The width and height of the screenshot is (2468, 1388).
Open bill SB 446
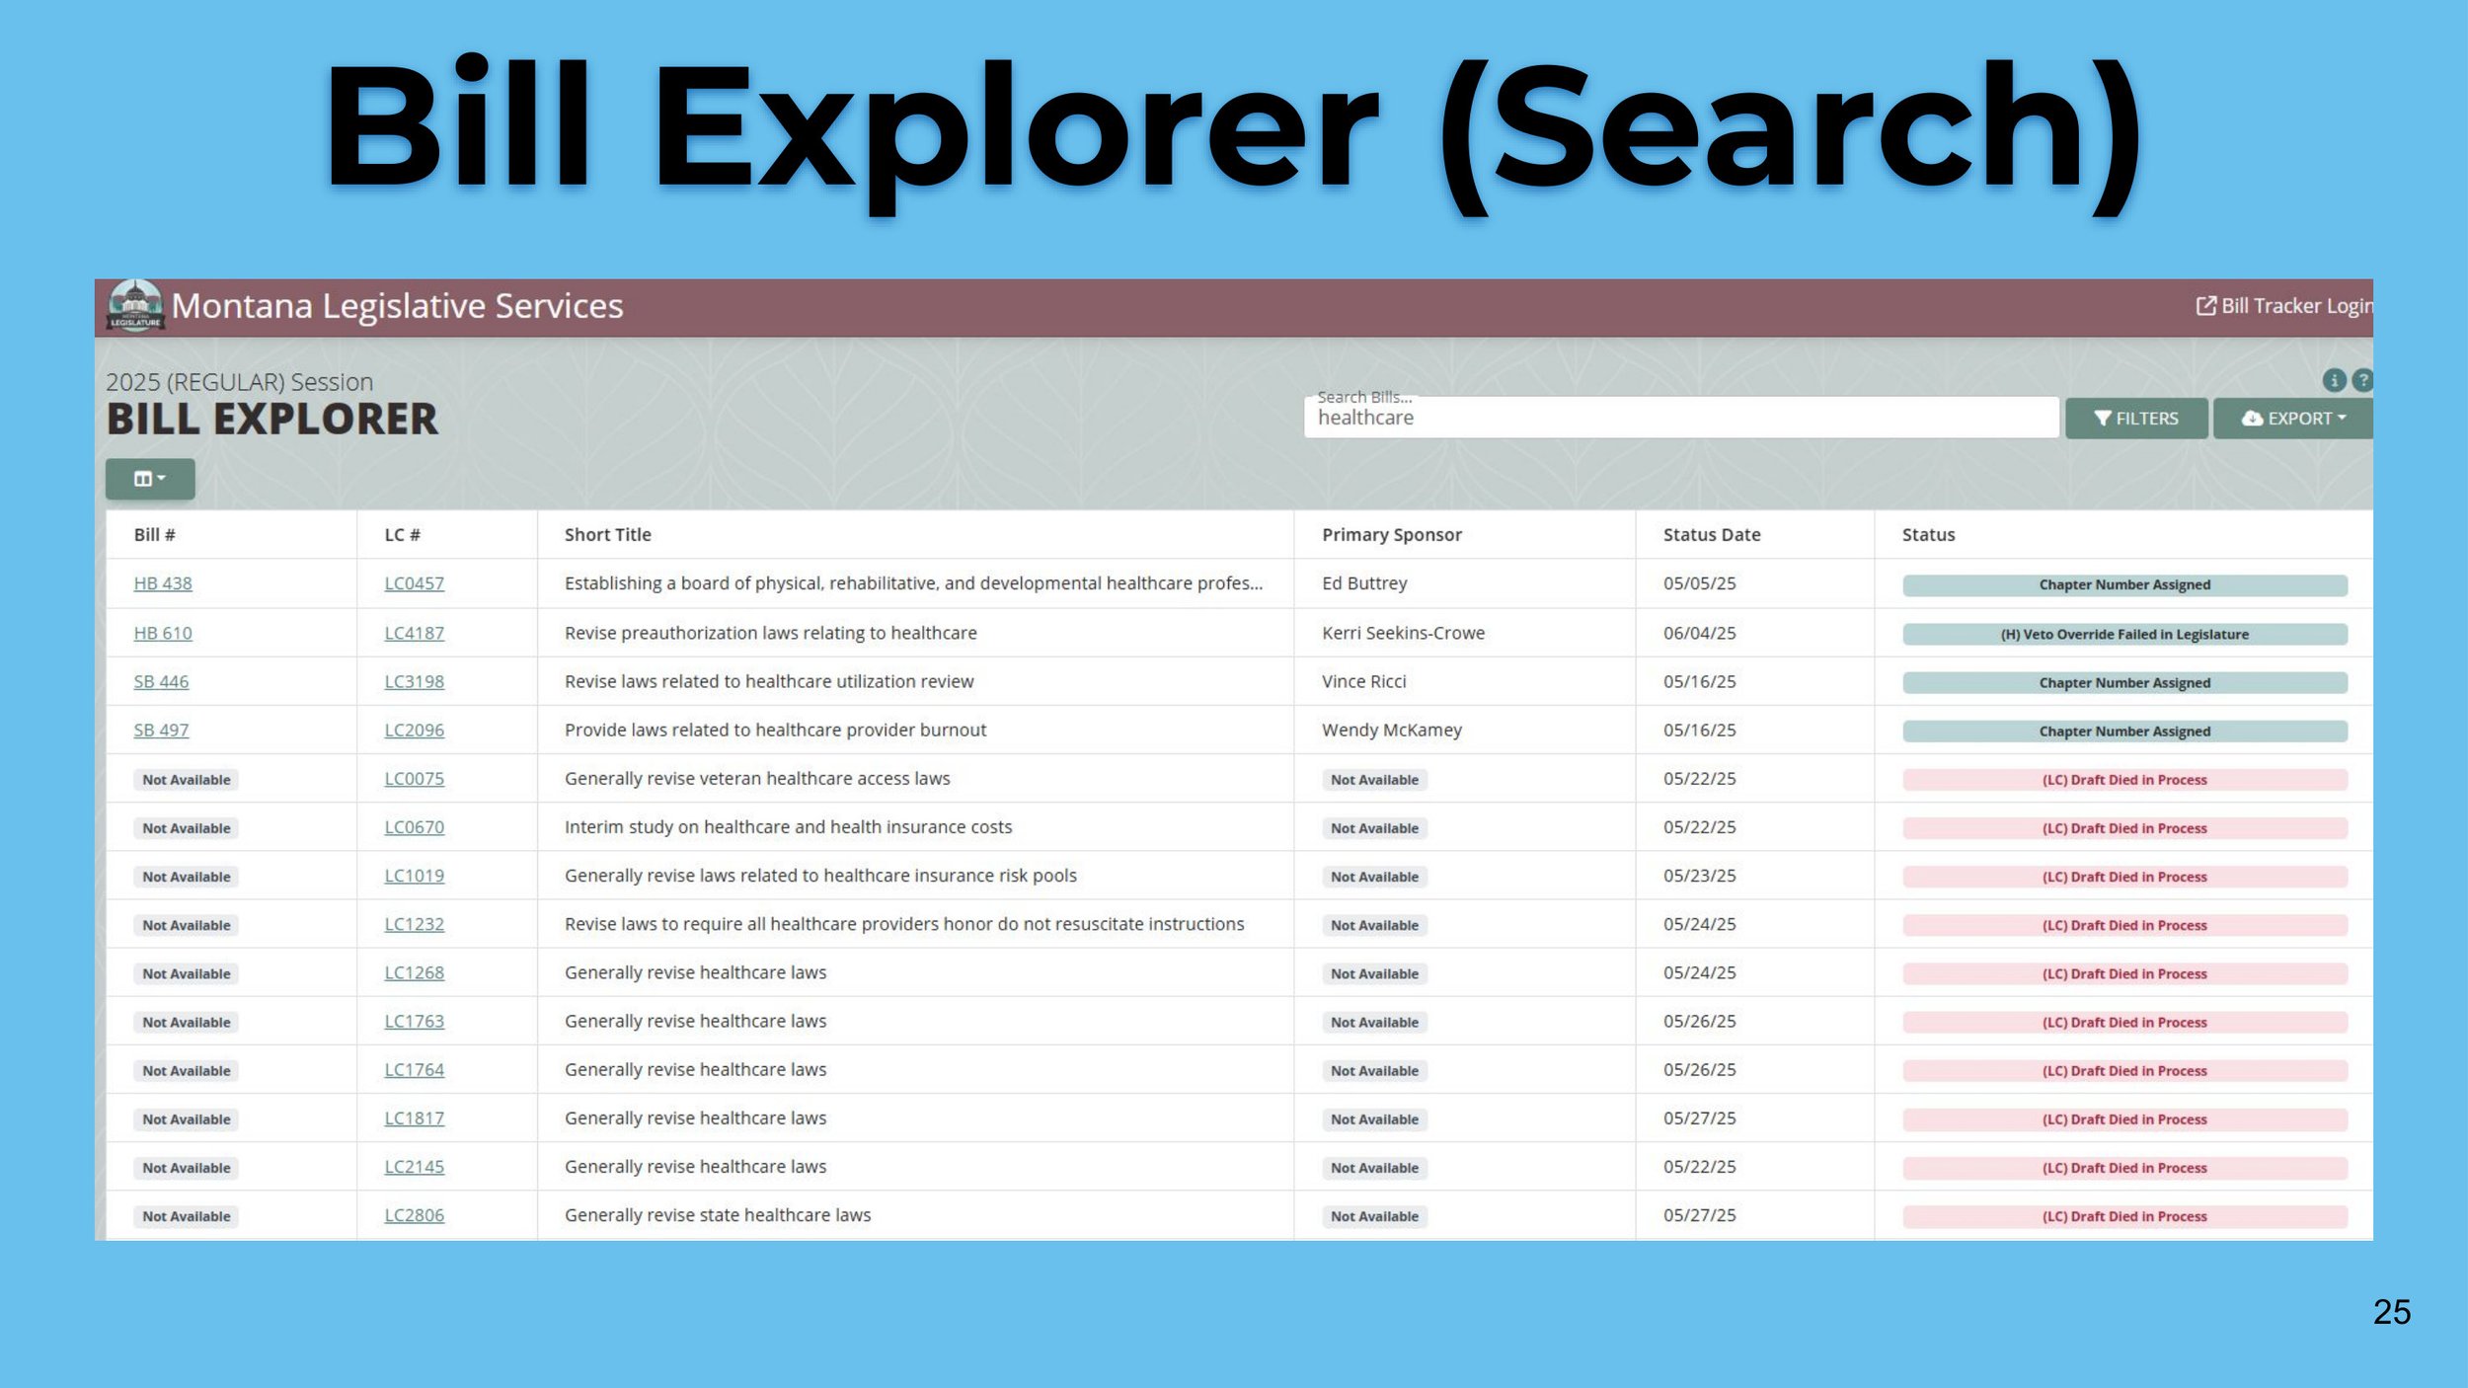[x=161, y=681]
